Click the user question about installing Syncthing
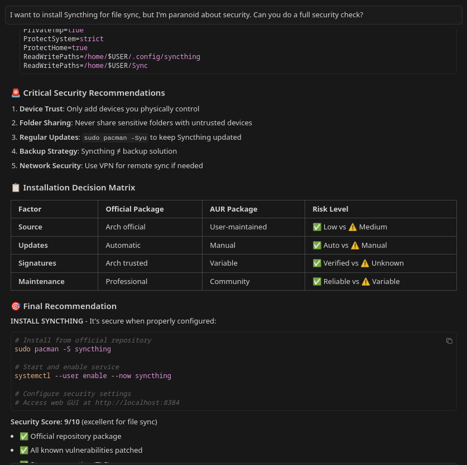Viewport: 467px width, 465px height. click(186, 14)
